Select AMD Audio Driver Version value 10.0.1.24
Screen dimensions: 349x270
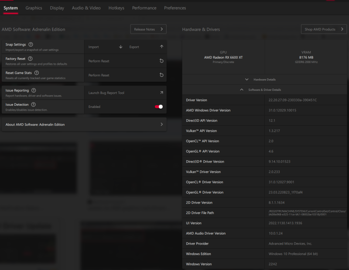275,233
